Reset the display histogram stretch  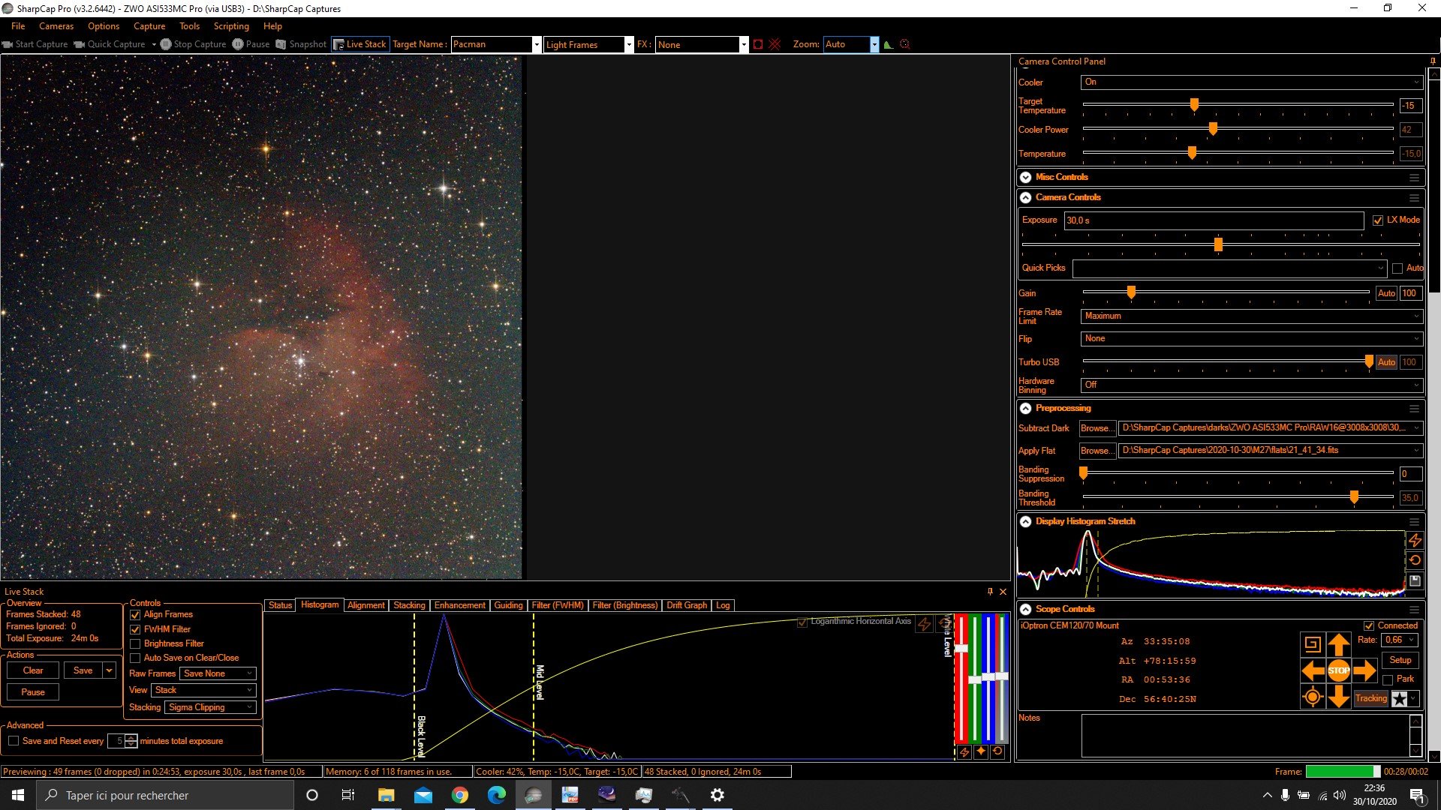(1415, 560)
